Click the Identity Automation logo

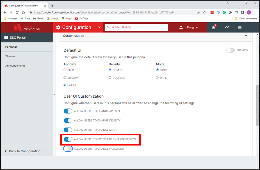(27, 27)
